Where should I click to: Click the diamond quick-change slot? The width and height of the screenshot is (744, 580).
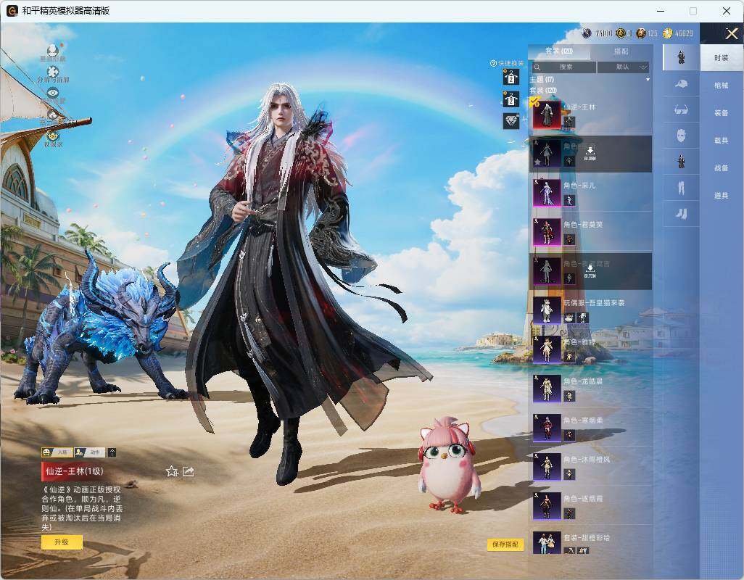click(511, 121)
